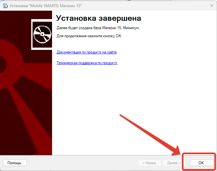Click the tail end of the red arrow

pyautogui.click(x=122, y=116)
